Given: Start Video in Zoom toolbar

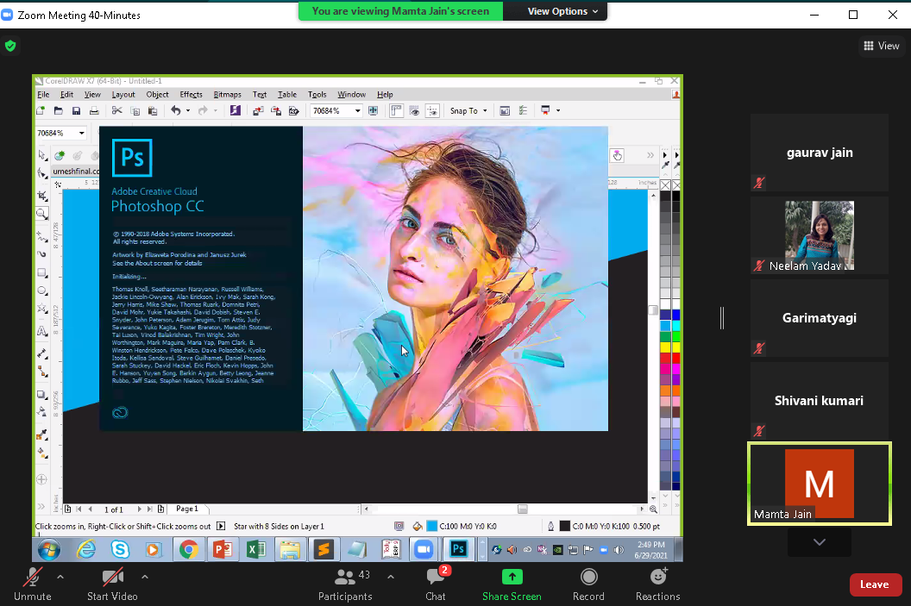Looking at the screenshot, I should click(x=112, y=584).
